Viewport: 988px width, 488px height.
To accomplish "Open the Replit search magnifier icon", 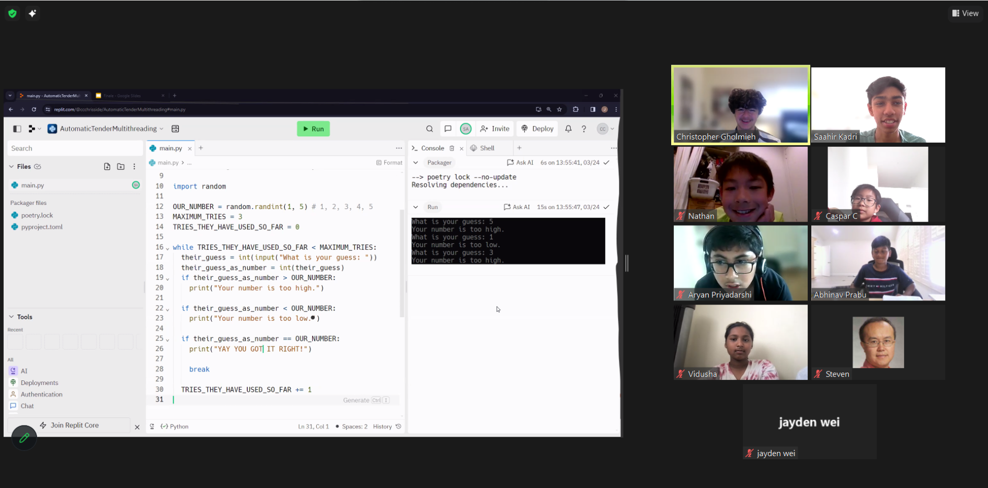I will tap(429, 129).
